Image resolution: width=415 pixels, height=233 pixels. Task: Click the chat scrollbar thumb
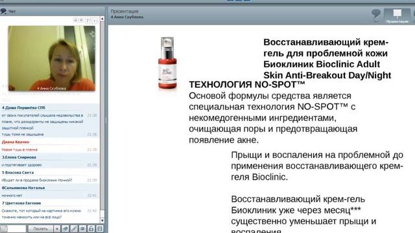102,214
